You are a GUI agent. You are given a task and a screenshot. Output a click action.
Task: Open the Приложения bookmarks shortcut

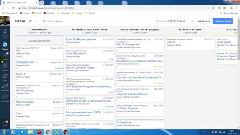[10, 13]
